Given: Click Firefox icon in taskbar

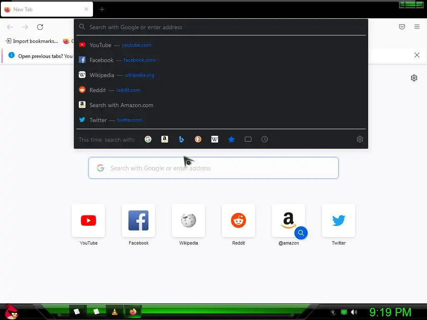Looking at the screenshot, I should click(133, 312).
